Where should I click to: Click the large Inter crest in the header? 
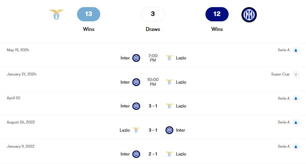coord(249,15)
